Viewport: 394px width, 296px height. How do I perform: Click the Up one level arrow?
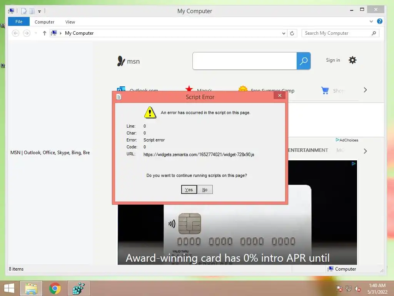tap(45, 33)
